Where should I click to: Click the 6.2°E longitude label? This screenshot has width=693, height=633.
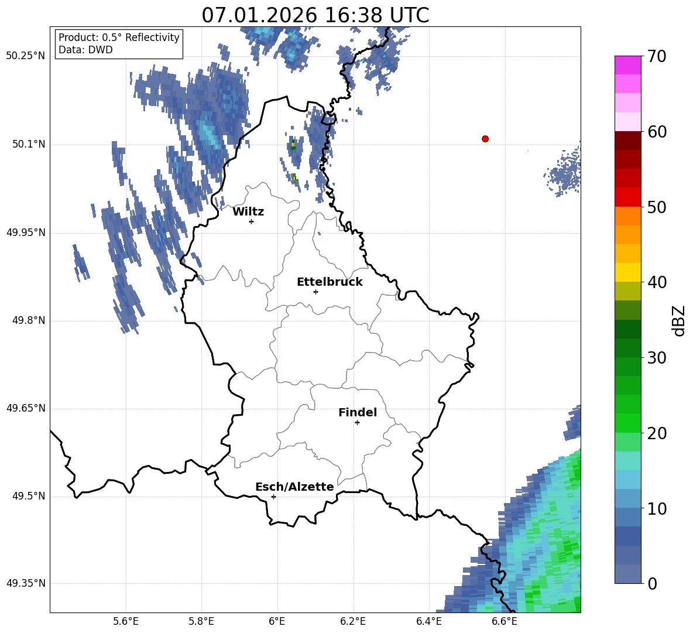tap(353, 621)
